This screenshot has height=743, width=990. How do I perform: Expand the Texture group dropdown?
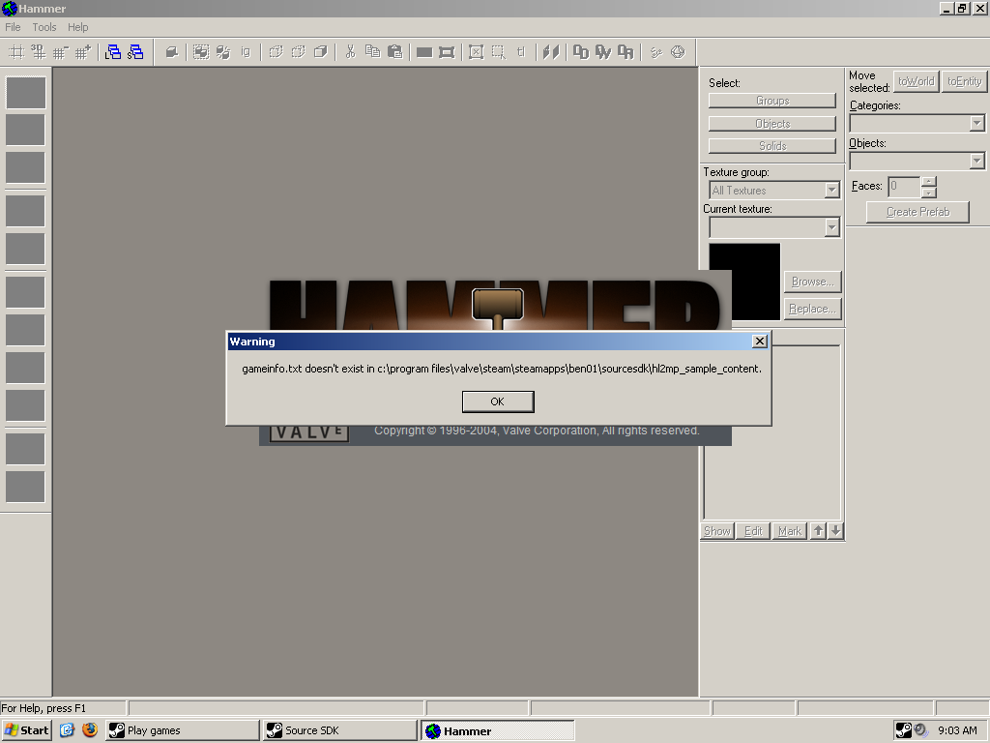(831, 191)
